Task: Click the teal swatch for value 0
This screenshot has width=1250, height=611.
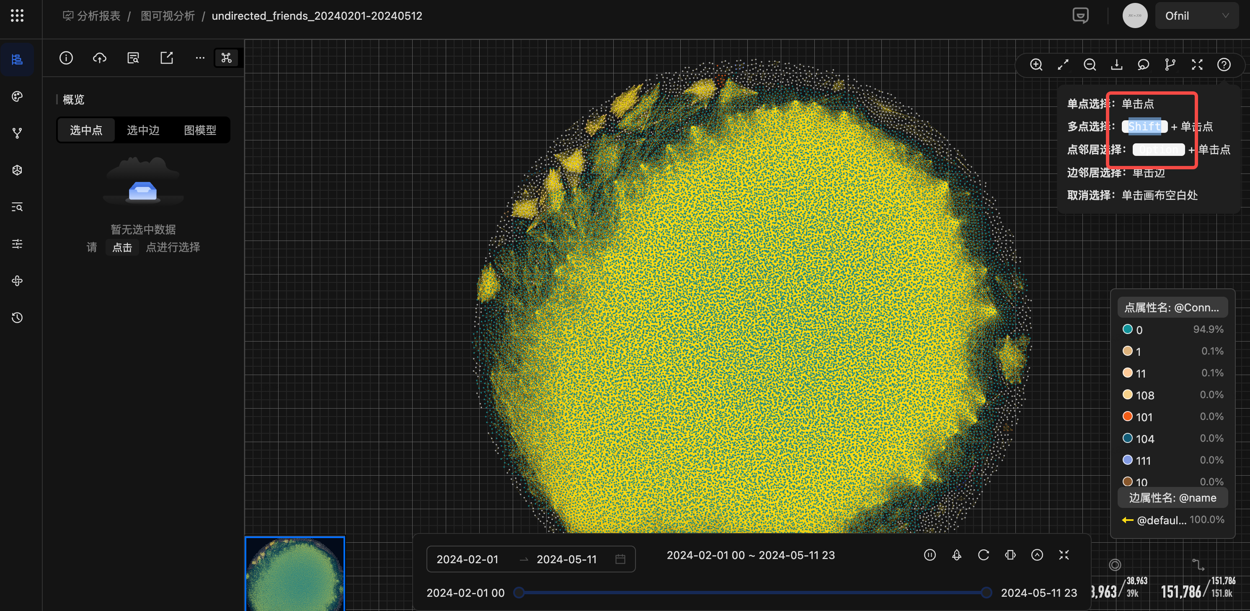Action: click(1127, 329)
